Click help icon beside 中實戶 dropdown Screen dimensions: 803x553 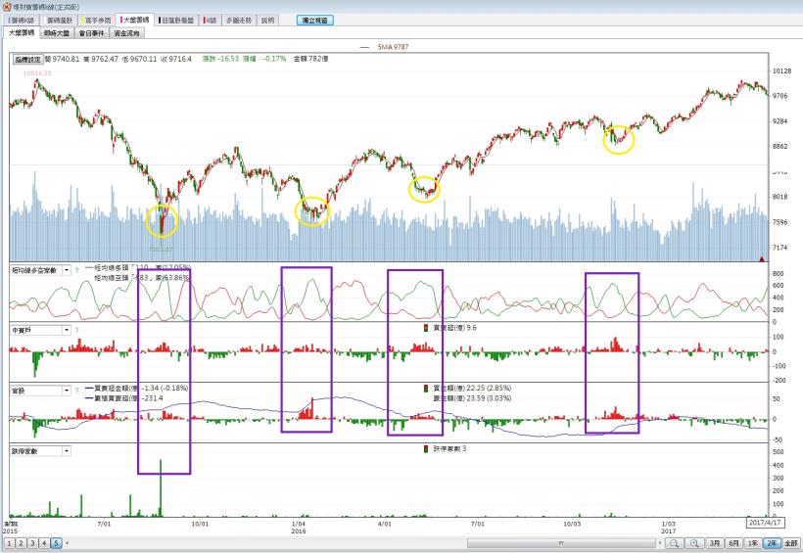[76, 330]
